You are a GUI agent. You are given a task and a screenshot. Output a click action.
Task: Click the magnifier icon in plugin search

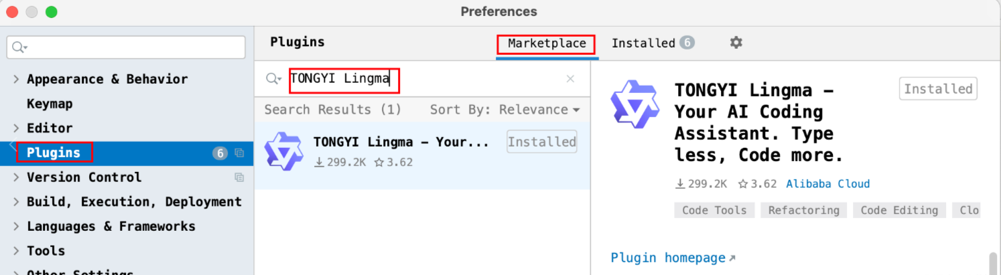click(273, 79)
